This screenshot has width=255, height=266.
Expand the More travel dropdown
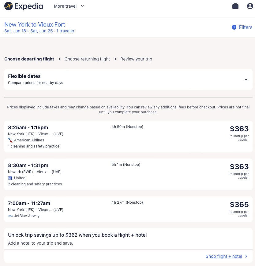tap(69, 6)
